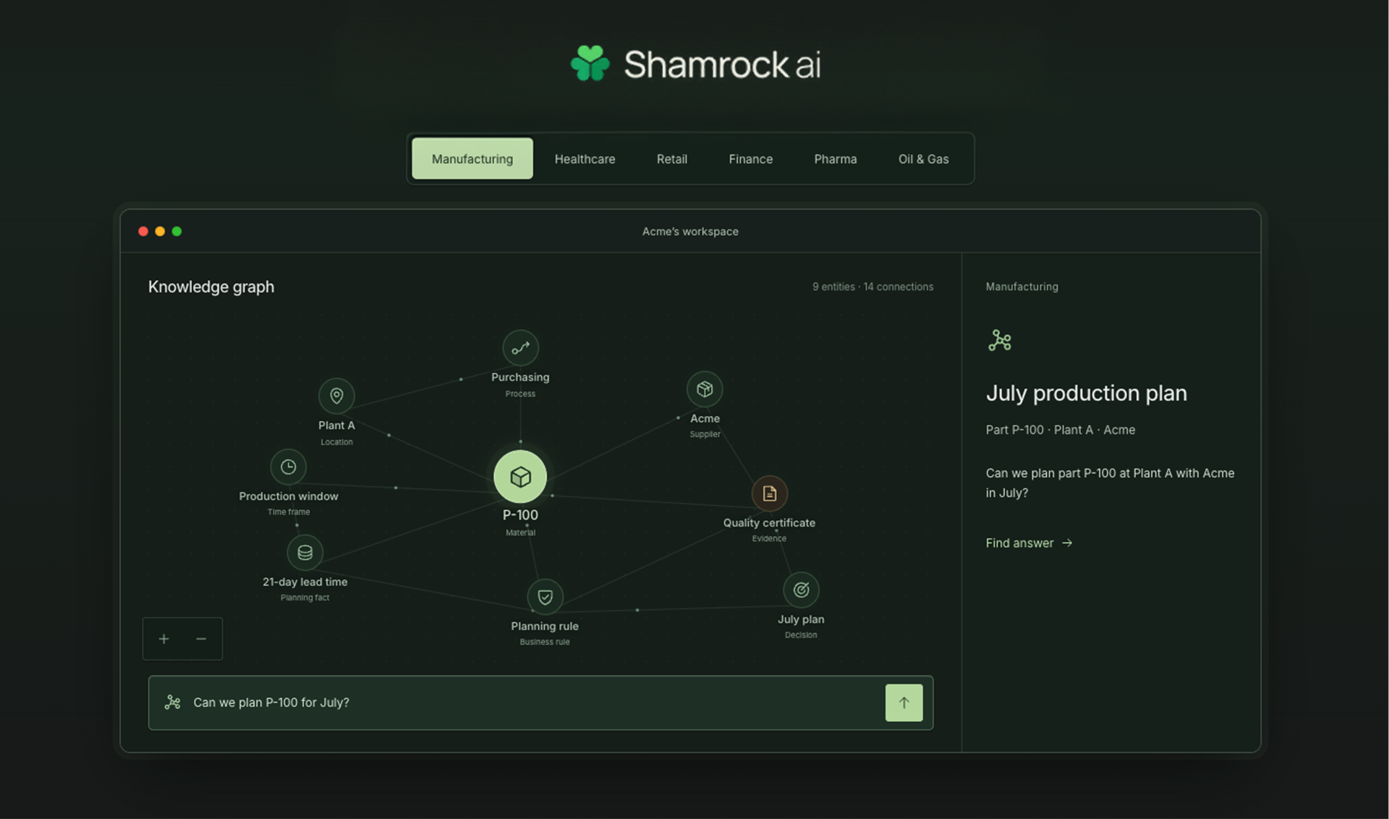
Task: Select the Plant A location pin icon
Action: click(336, 396)
